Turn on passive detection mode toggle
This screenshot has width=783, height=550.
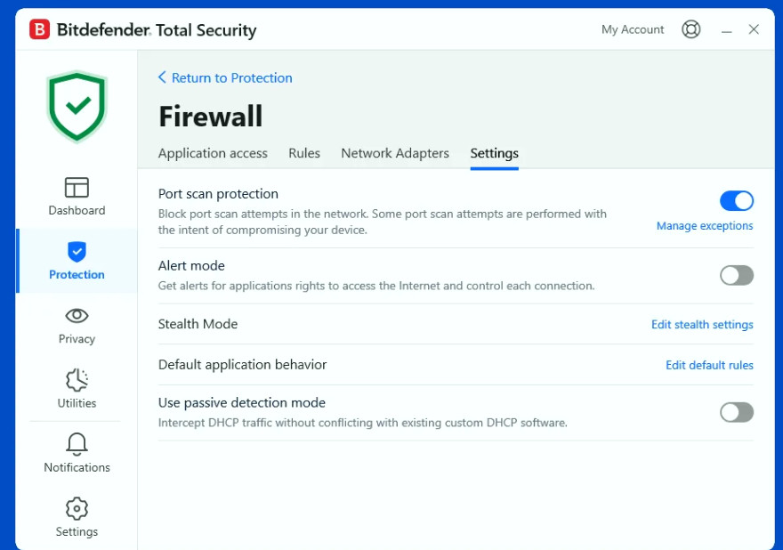click(x=737, y=412)
